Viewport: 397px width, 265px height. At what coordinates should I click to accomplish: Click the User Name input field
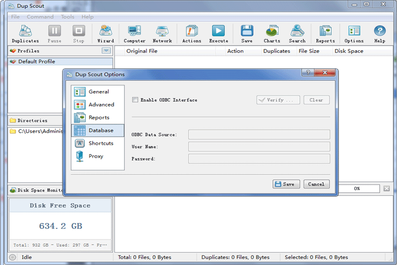pyautogui.click(x=259, y=147)
